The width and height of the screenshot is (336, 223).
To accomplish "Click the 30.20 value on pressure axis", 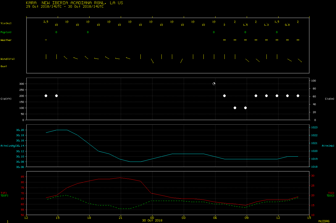I will 20,130.
